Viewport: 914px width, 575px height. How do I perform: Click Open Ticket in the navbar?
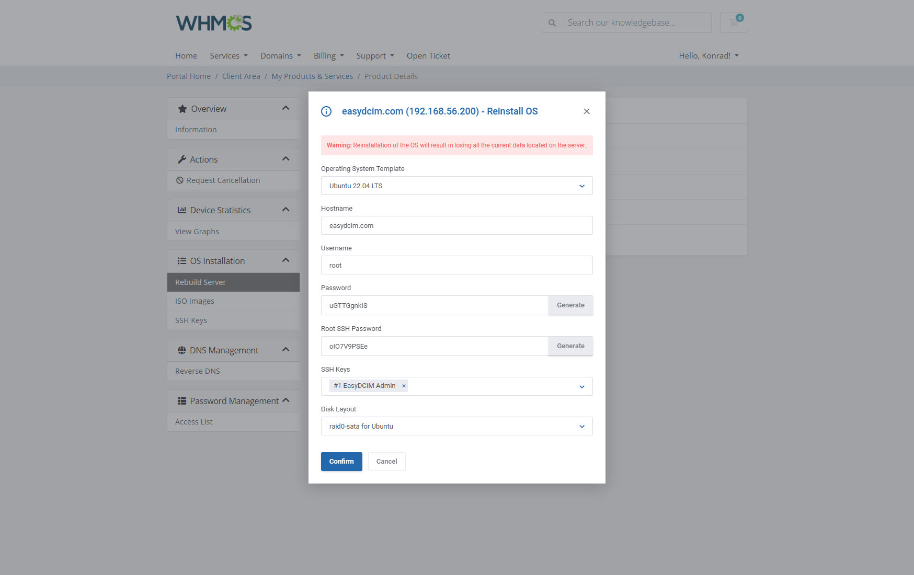point(428,56)
